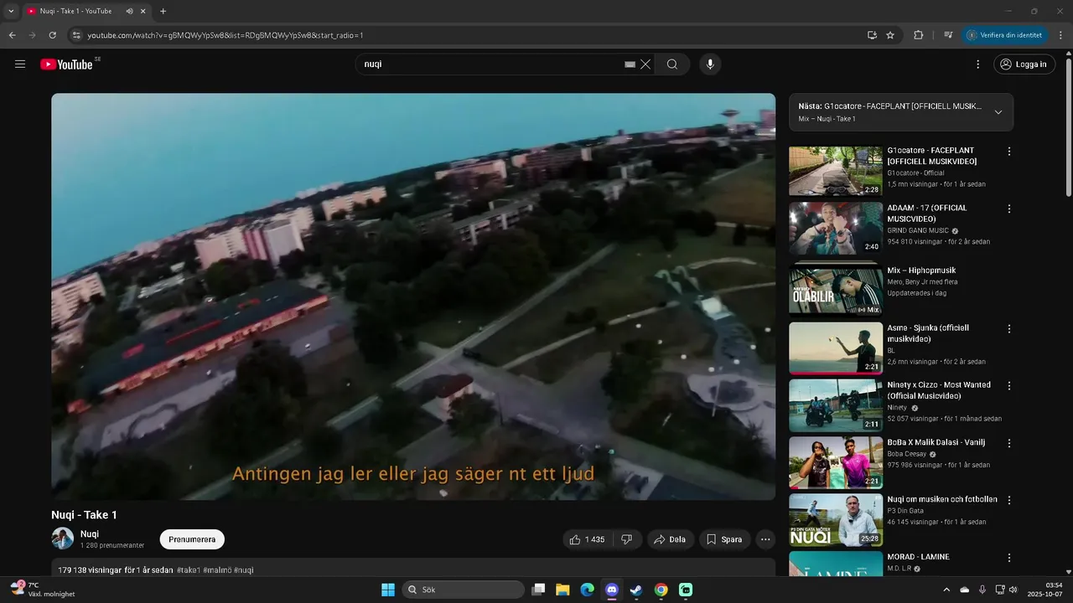
Task: Open options for Nuqi om musiken video
Action: [x=1009, y=500]
